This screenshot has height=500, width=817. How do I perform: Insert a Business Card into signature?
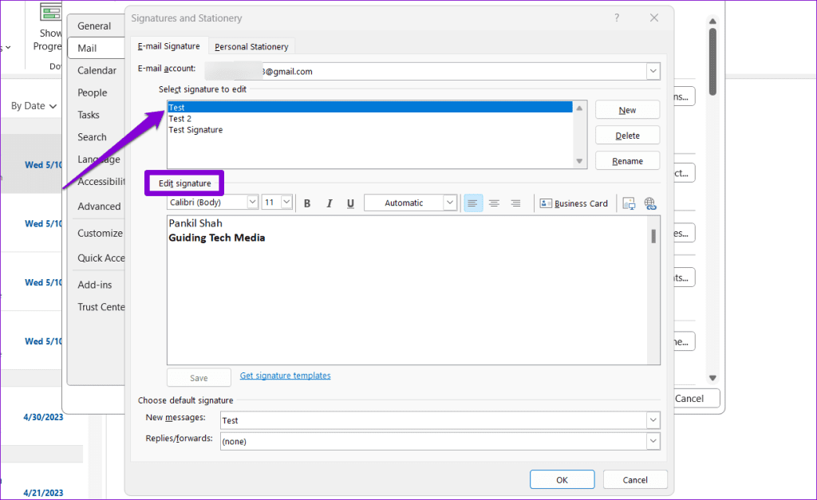pyautogui.click(x=574, y=203)
